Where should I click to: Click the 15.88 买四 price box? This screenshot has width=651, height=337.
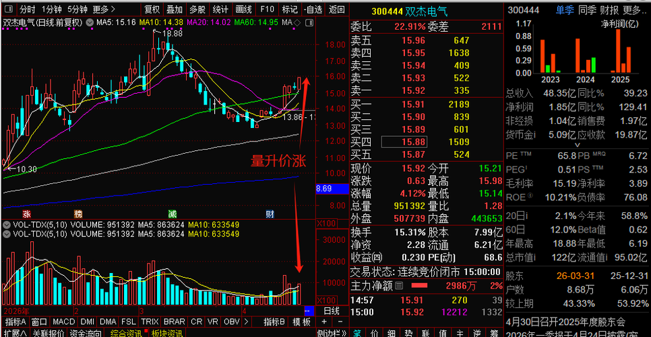[404, 142]
